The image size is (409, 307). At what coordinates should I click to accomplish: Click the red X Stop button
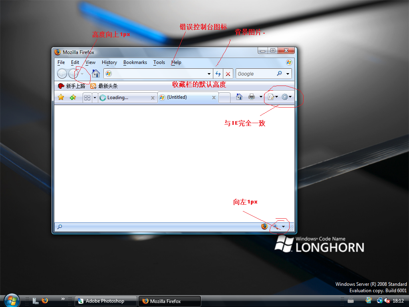coord(228,74)
